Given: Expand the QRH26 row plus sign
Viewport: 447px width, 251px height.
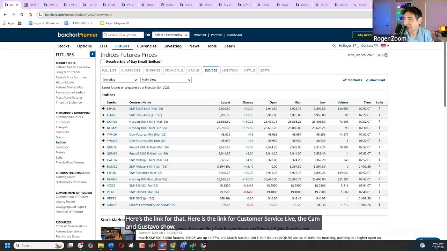Looking at the screenshot, I should [x=103, y=147].
